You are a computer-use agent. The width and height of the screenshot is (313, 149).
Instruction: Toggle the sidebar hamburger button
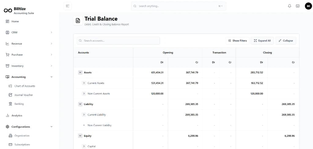pyautogui.click(x=68, y=6)
